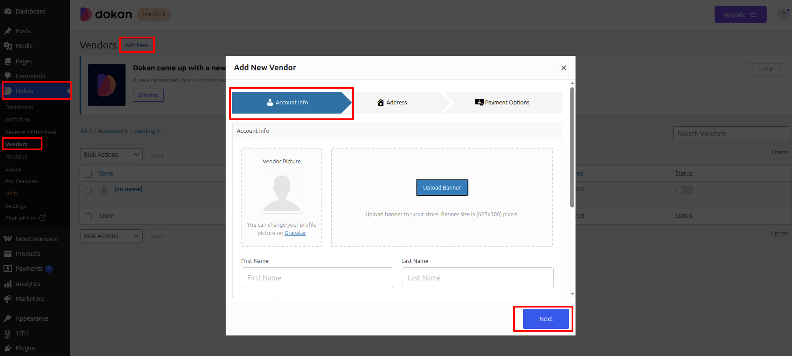This screenshot has width=792, height=356.
Task: Open the bottom Bulk Actions dropdown
Action: [111, 236]
